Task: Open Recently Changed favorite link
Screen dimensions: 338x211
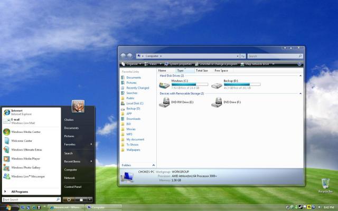Action: (135, 88)
